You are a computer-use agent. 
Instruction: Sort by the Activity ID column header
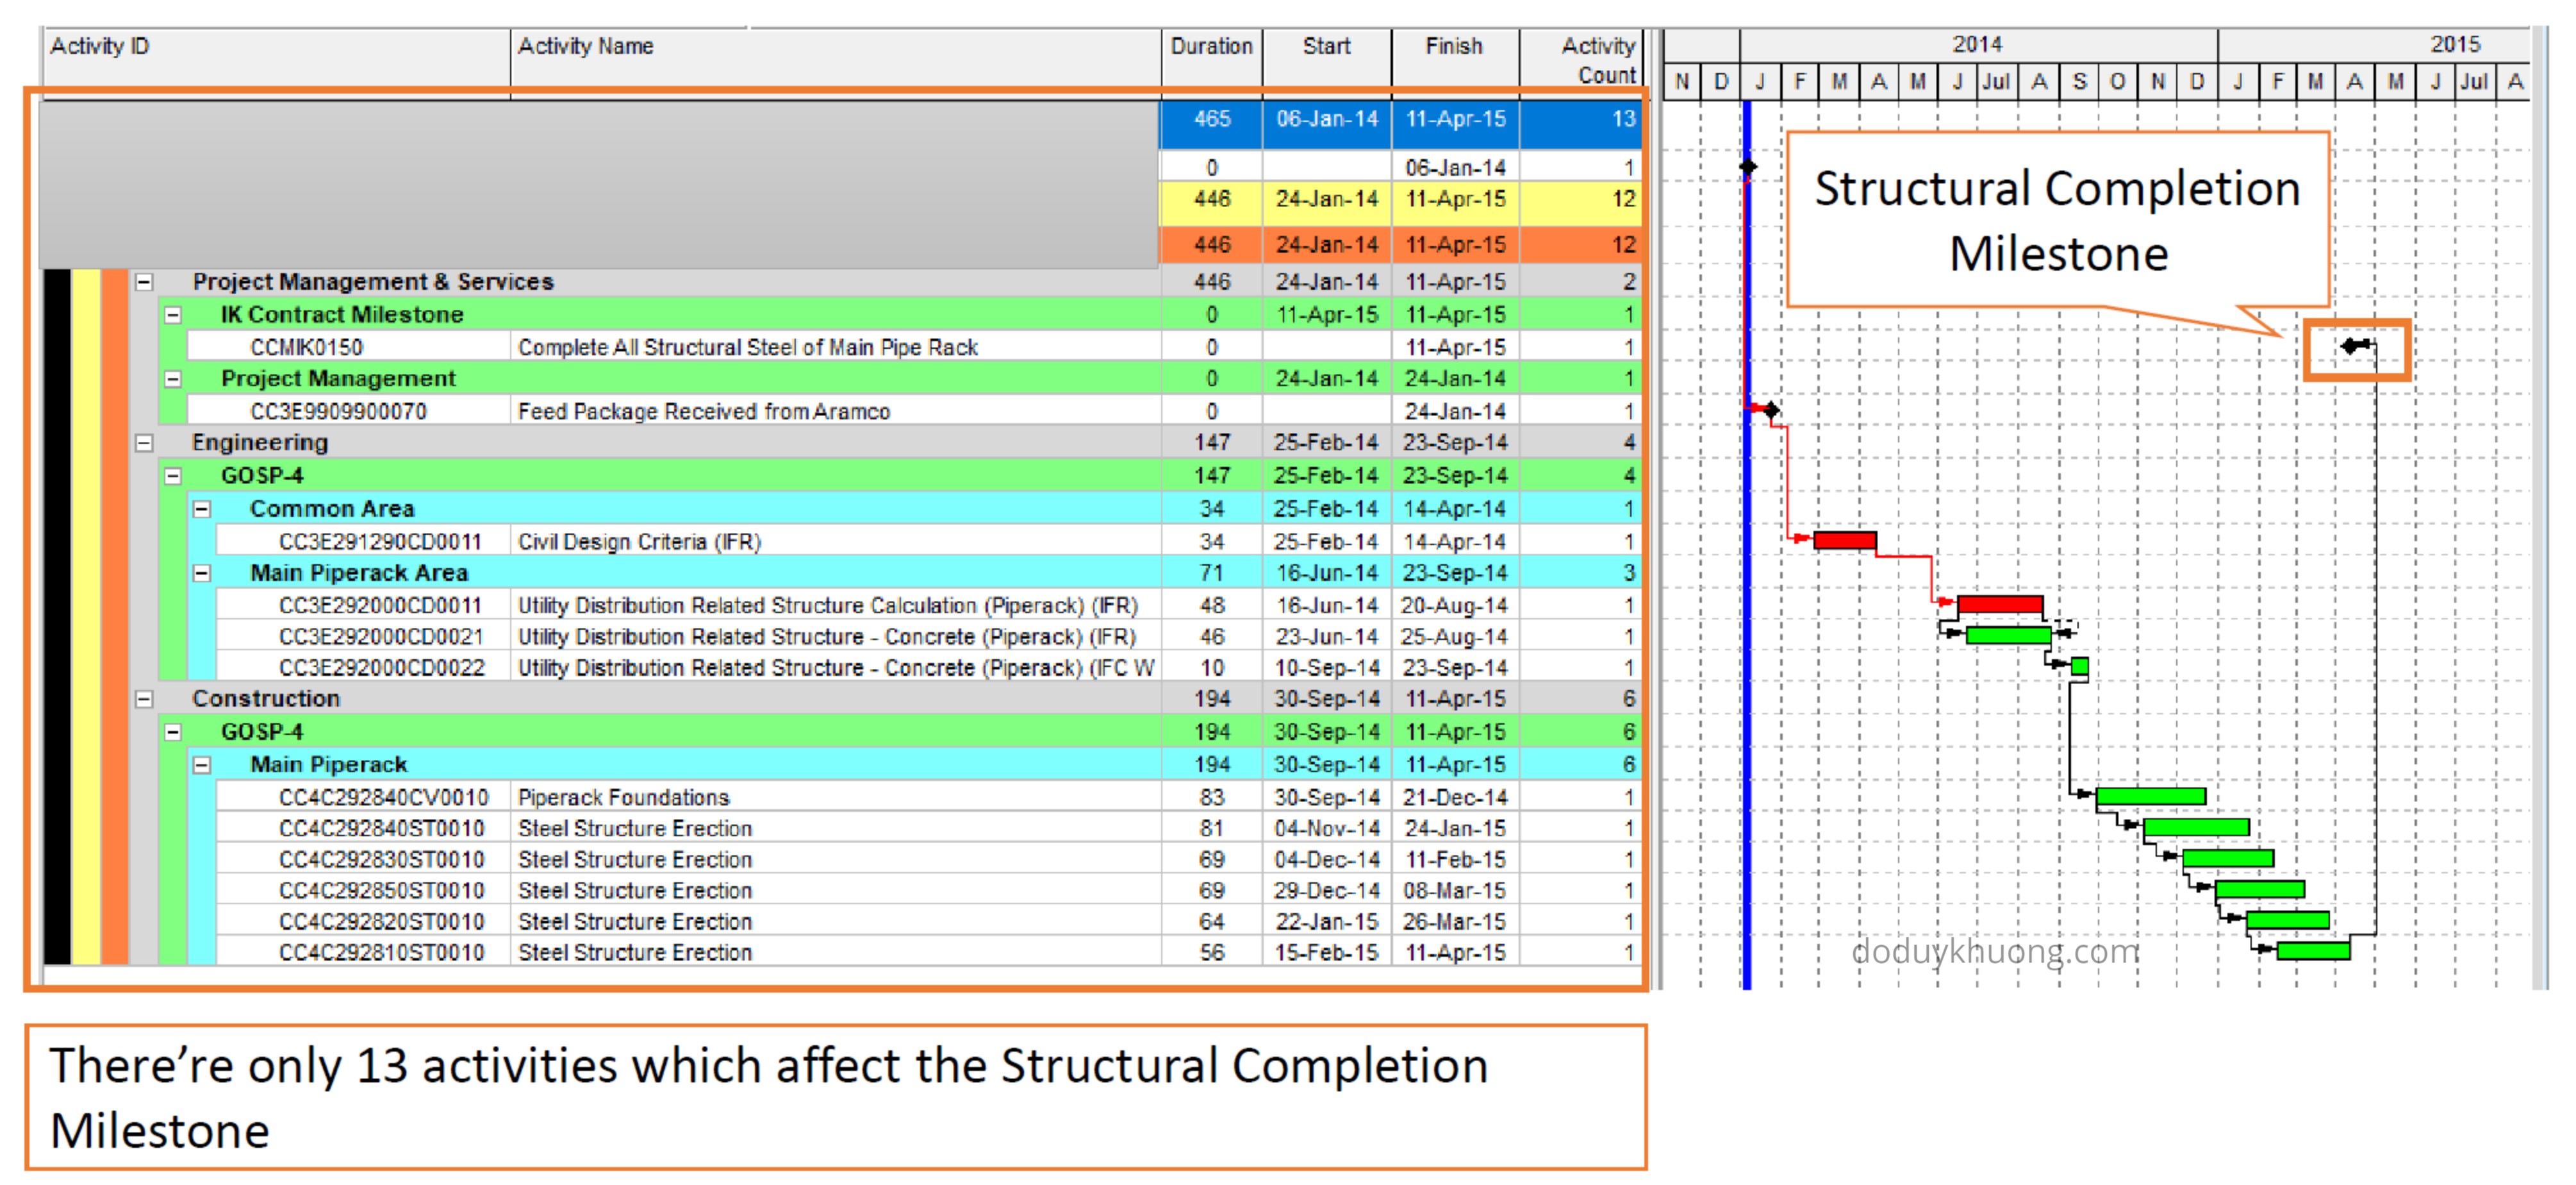pos(100,47)
